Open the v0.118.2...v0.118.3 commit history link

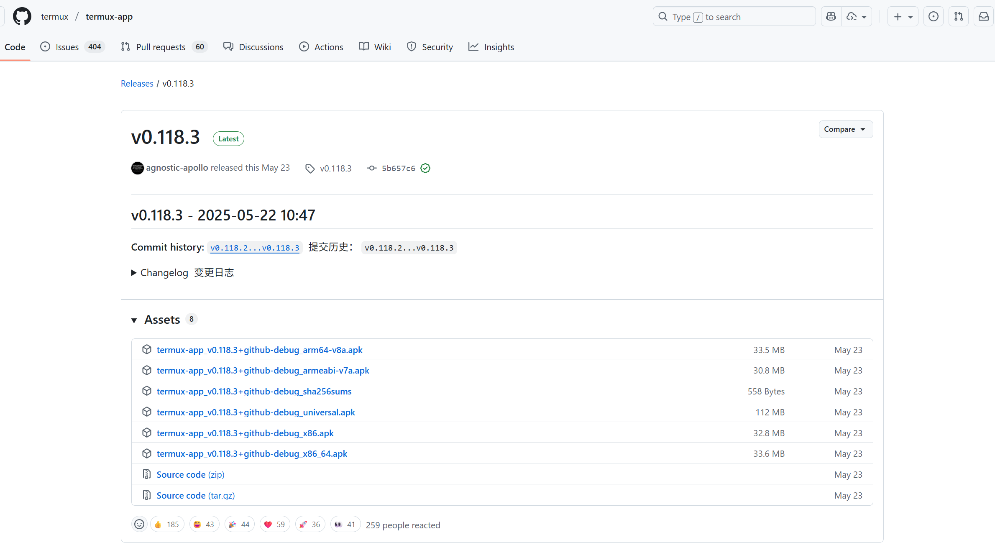(x=255, y=248)
